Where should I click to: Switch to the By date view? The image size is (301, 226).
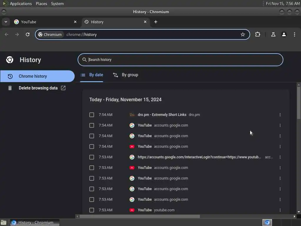[x=92, y=75]
